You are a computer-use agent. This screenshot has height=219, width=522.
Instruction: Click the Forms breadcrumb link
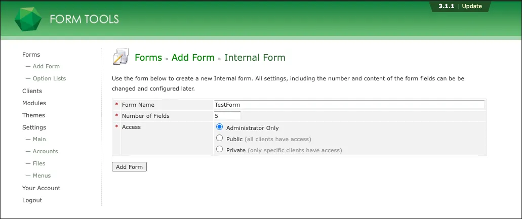(x=148, y=58)
